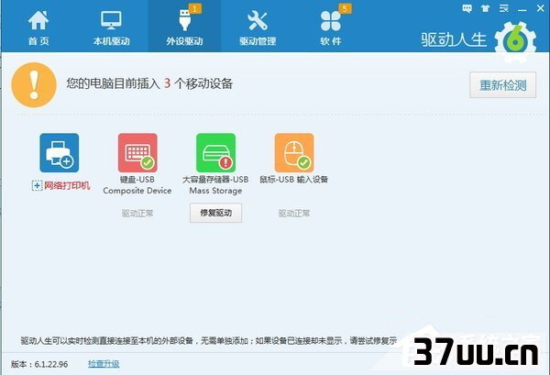The width and height of the screenshot is (550, 375).
Task: Select the Mass Storage device icon
Action: click(x=215, y=152)
